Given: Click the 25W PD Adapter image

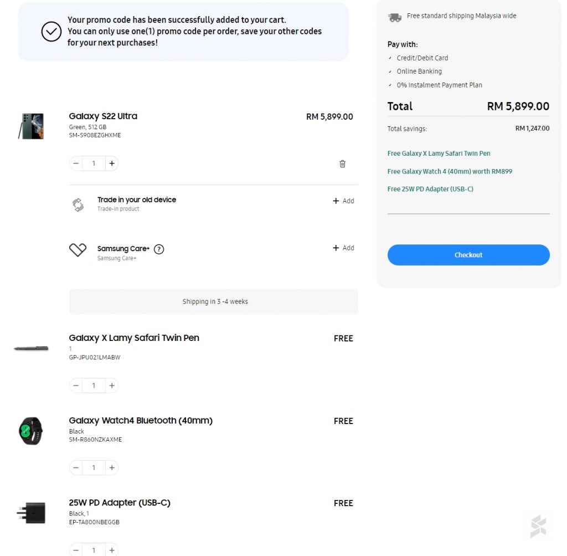Looking at the screenshot, I should pyautogui.click(x=31, y=513).
